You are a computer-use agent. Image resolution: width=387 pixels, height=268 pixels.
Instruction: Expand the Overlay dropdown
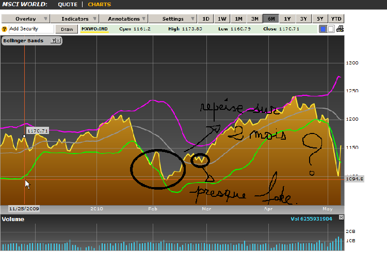pos(26,19)
